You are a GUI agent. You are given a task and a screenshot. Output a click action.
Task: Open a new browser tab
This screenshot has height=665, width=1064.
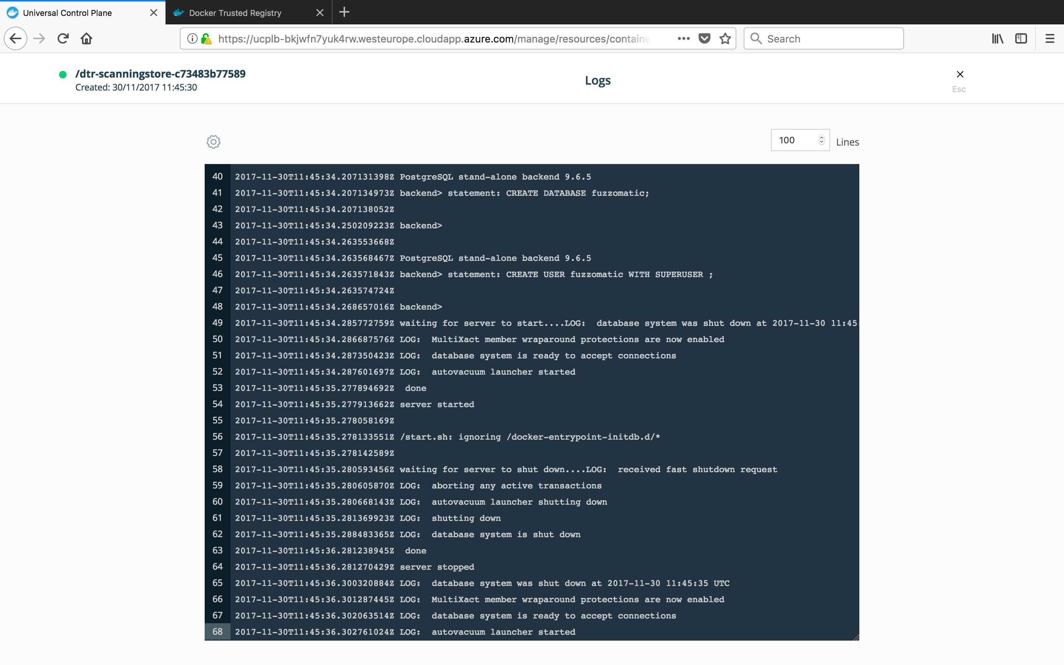pyautogui.click(x=344, y=12)
